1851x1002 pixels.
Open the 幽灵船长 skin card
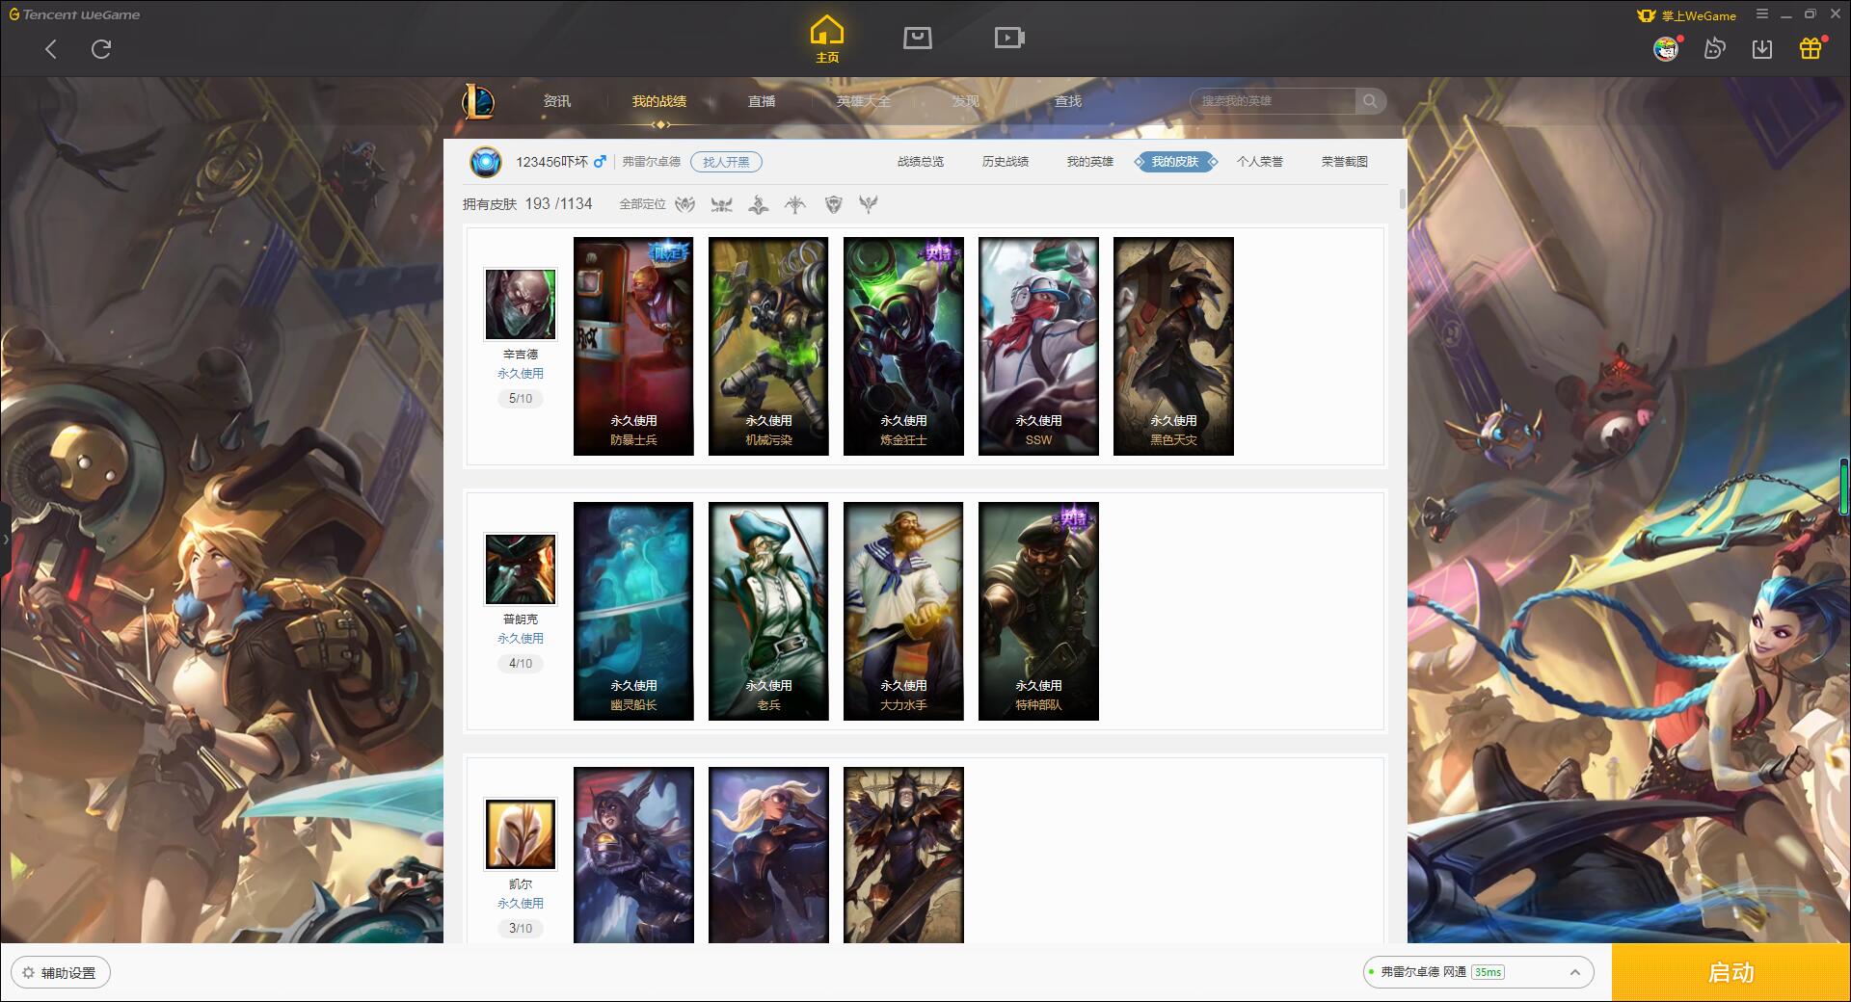pyautogui.click(x=633, y=611)
